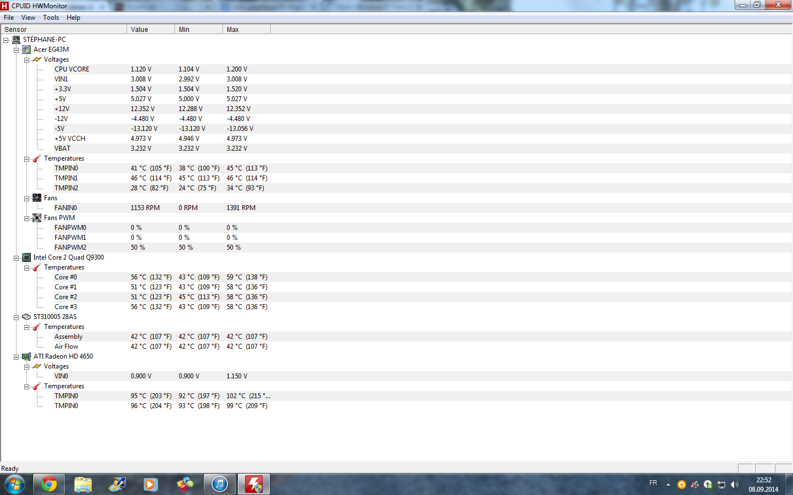Screen dimensions: 793x495
Task: Click the red lightning-bolt HWMonitor taskbar icon
Action: 254,484
